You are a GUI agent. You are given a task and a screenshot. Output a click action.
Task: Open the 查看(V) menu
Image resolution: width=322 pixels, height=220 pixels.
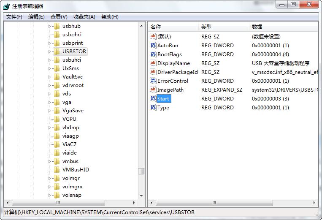point(59,17)
